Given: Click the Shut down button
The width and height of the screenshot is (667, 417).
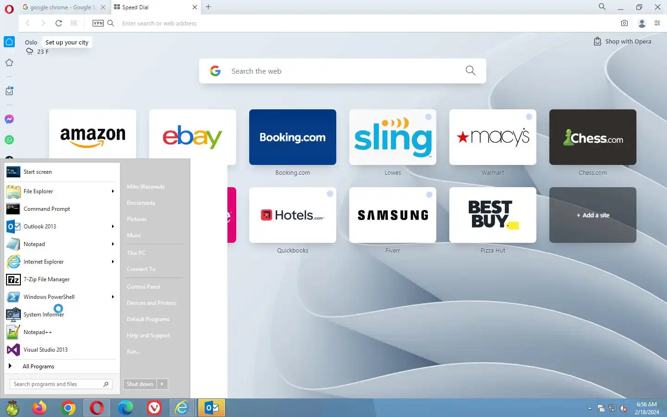Looking at the screenshot, I should point(140,384).
